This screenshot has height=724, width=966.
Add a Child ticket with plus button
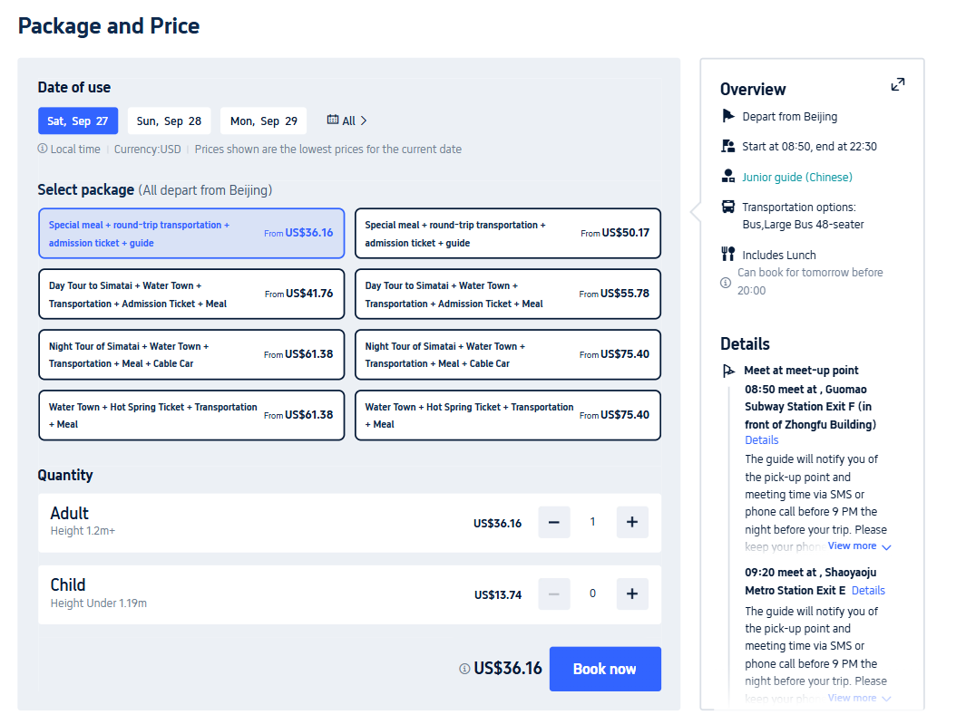(632, 594)
